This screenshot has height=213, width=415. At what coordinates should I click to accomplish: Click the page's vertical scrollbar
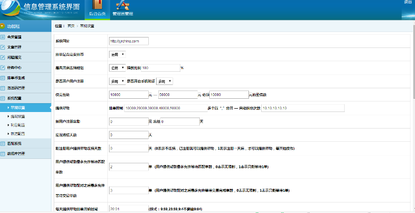click(x=414, y=61)
